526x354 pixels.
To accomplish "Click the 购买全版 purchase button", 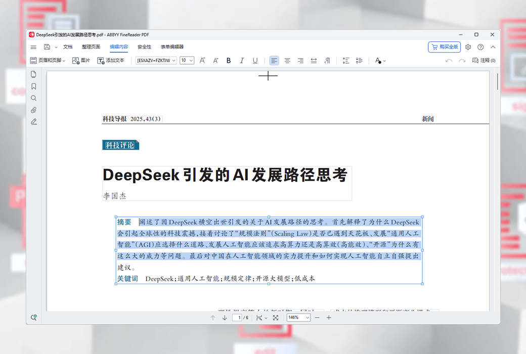I will coord(444,47).
